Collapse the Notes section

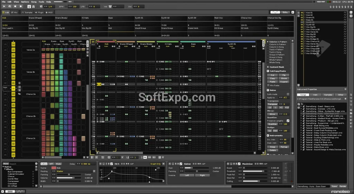click(x=268, y=90)
